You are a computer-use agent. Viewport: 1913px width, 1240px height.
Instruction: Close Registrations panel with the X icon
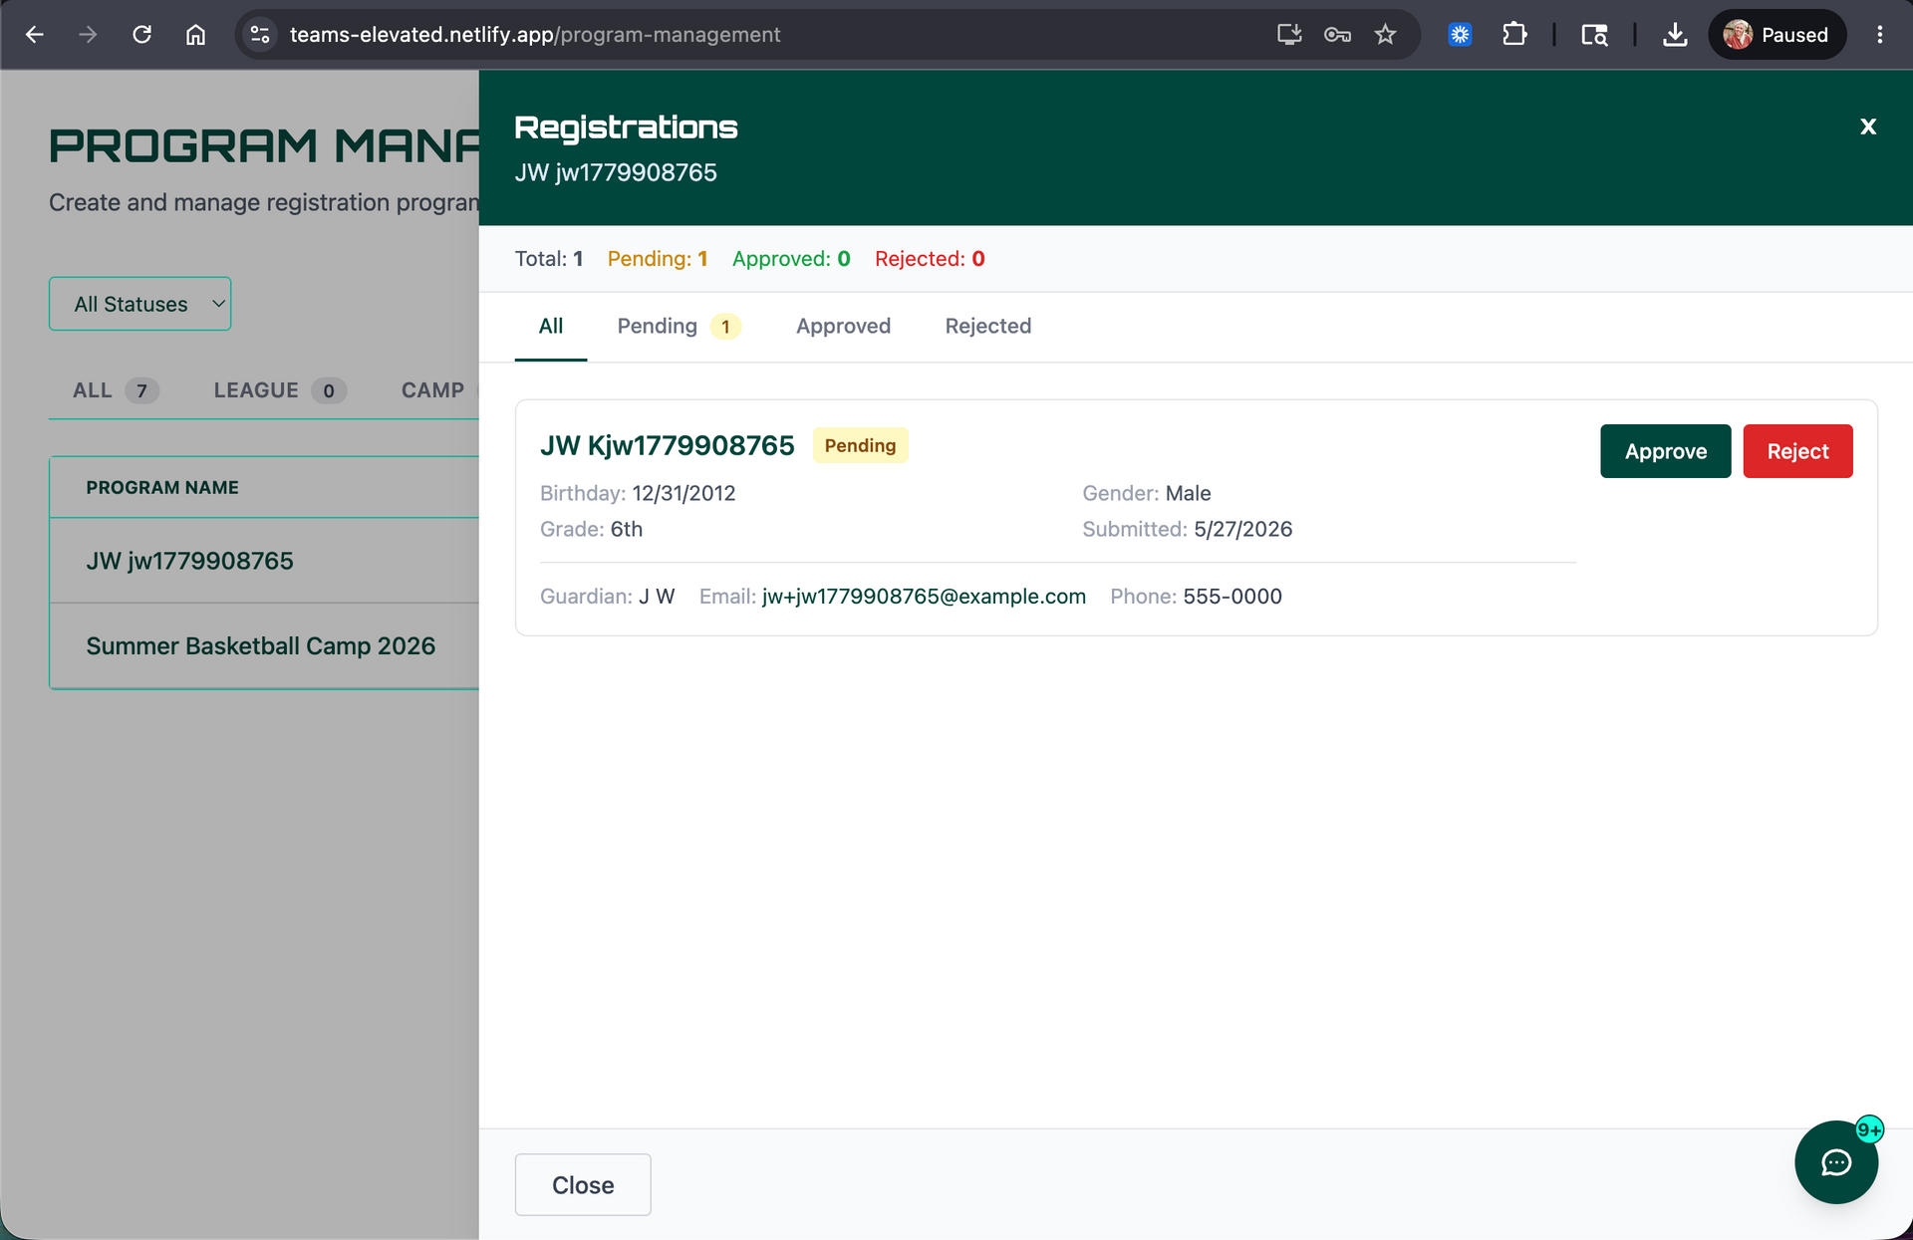click(1868, 126)
